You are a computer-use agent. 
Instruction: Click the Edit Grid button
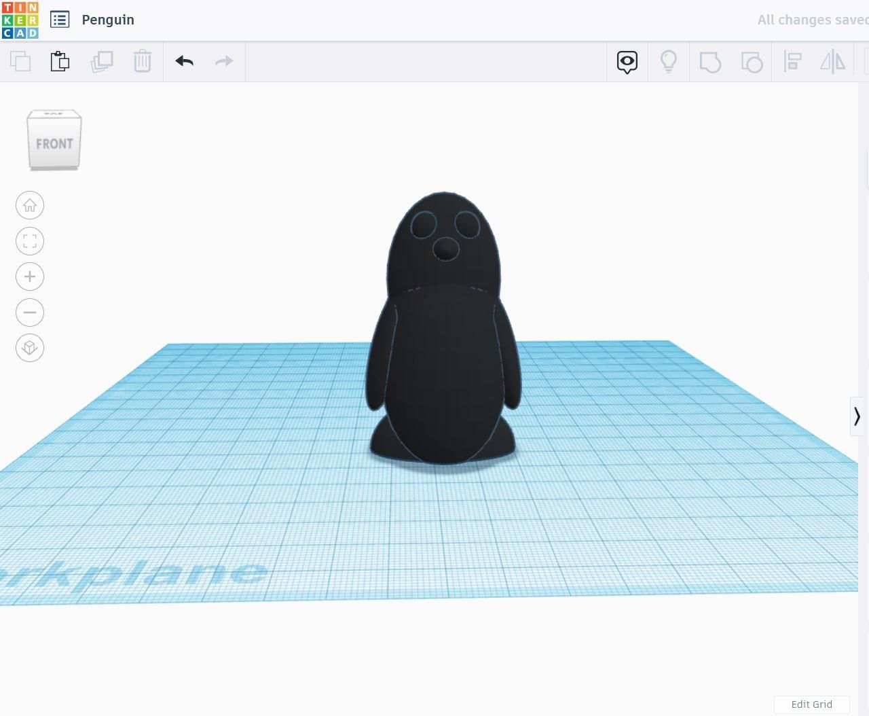coord(811,704)
